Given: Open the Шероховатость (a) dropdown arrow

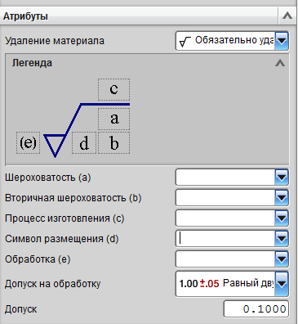Looking at the screenshot, I should (x=282, y=178).
